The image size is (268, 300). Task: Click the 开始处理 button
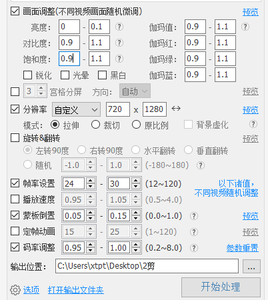(x=221, y=287)
